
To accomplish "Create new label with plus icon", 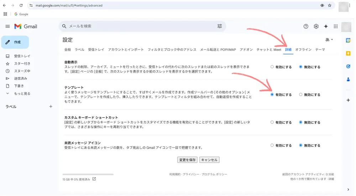I will (x=51, y=107).
